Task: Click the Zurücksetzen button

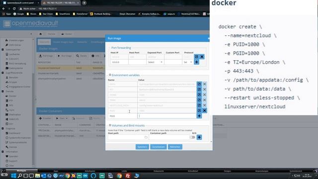Action: tap(159, 147)
